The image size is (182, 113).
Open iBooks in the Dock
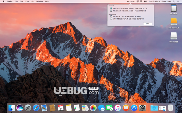click(126, 108)
